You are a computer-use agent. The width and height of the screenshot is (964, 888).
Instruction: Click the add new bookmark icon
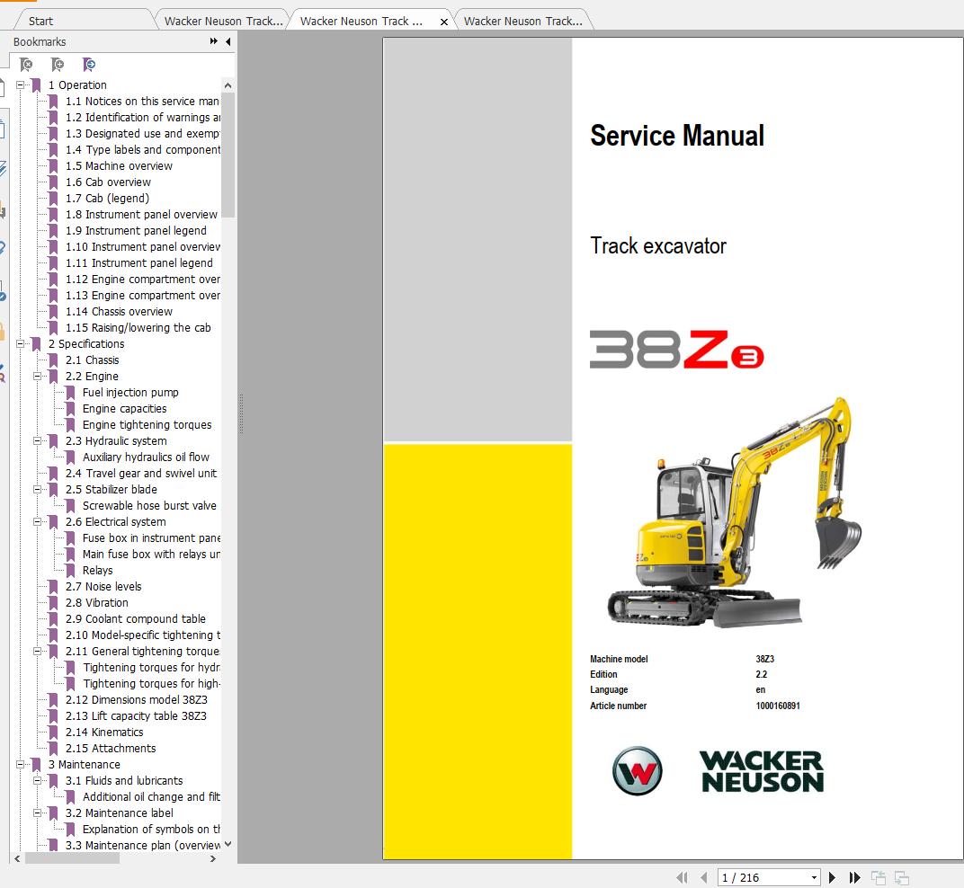coord(58,65)
